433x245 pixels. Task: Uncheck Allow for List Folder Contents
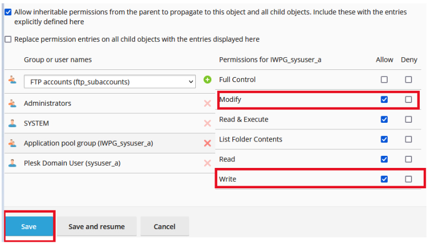coord(384,139)
